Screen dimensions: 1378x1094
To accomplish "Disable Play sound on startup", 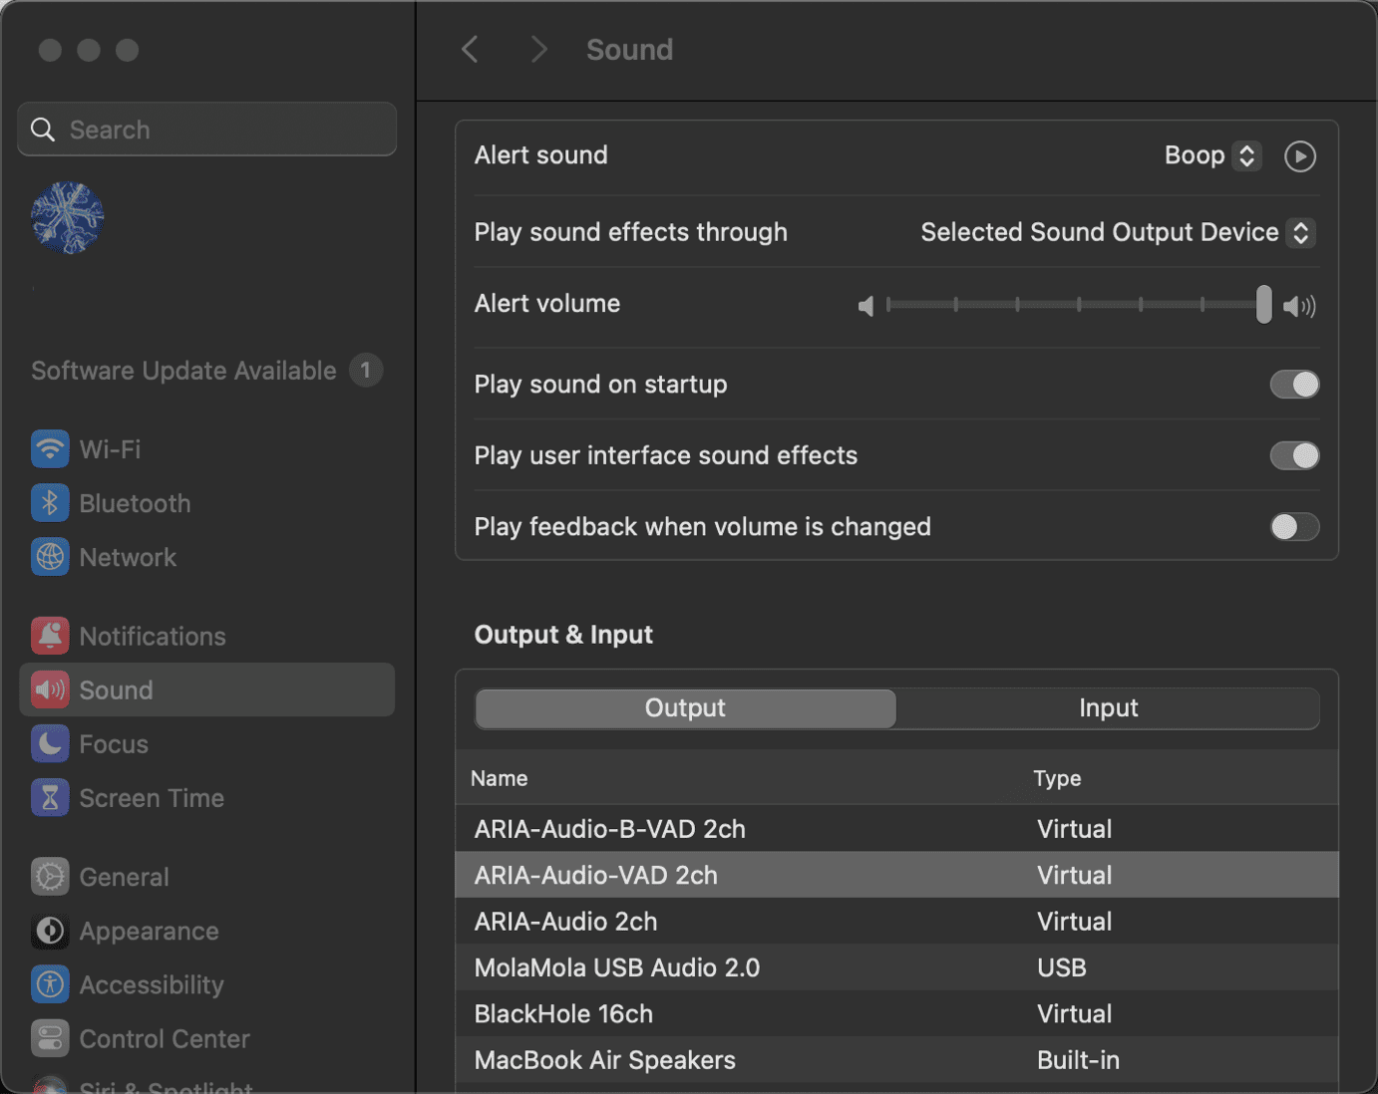I will 1294,384.
